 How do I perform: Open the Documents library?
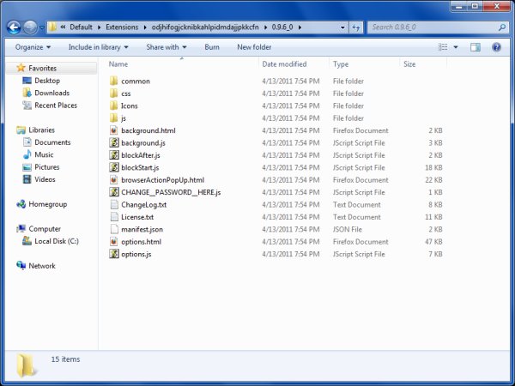point(52,142)
